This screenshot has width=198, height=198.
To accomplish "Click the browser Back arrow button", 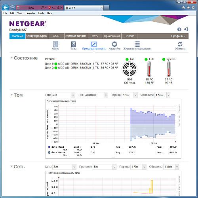I will pos(6,8).
